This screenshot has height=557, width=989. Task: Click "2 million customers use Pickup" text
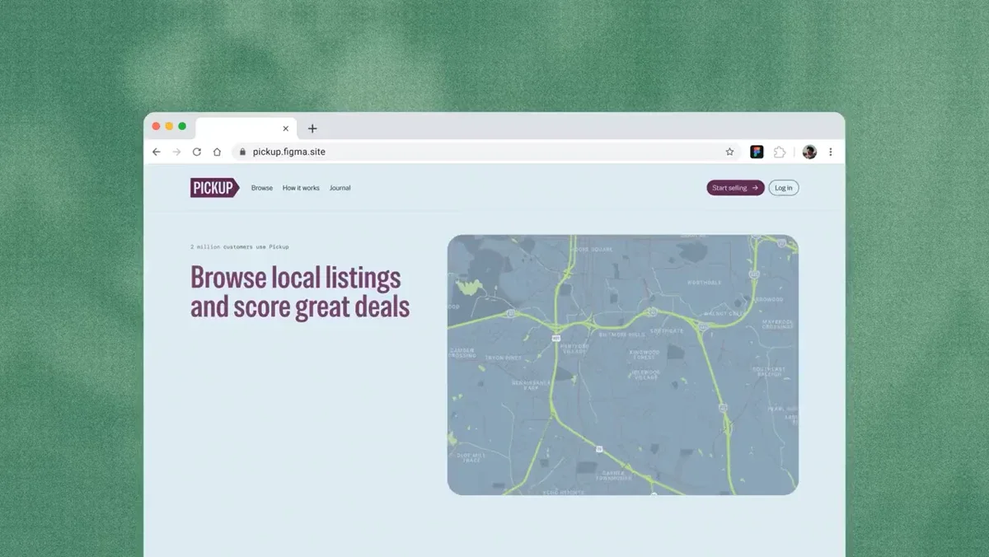coord(240,246)
